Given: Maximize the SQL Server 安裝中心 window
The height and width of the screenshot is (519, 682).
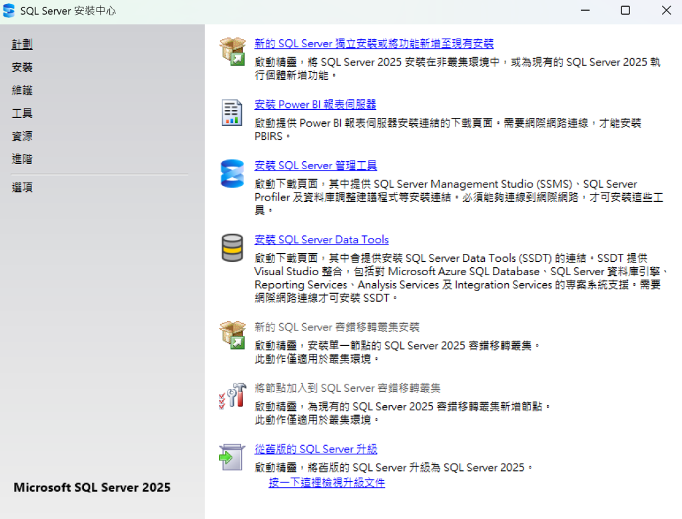Looking at the screenshot, I should 625,11.
